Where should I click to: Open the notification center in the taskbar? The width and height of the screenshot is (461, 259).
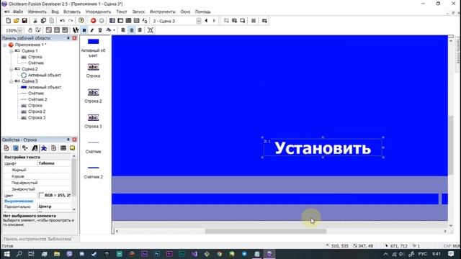click(x=452, y=254)
